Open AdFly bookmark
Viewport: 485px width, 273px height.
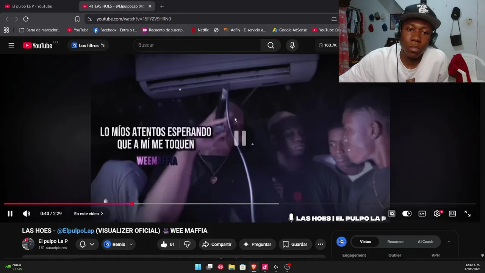click(x=245, y=30)
